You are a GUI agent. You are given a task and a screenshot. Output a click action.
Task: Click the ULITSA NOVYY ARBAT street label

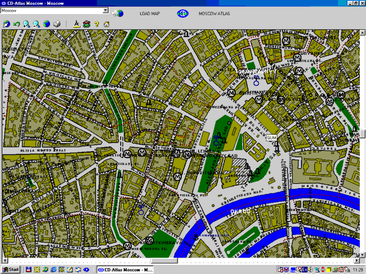tap(43, 150)
